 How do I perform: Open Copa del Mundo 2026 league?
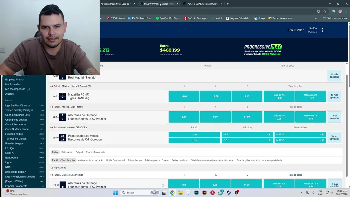point(18,115)
